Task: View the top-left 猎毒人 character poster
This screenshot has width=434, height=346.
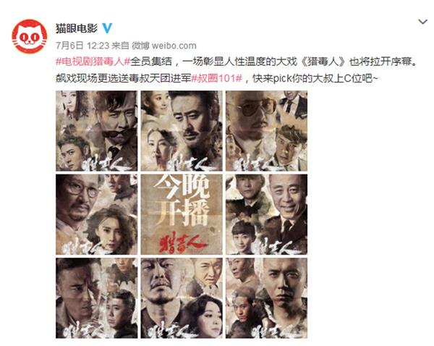Action: 96,130
